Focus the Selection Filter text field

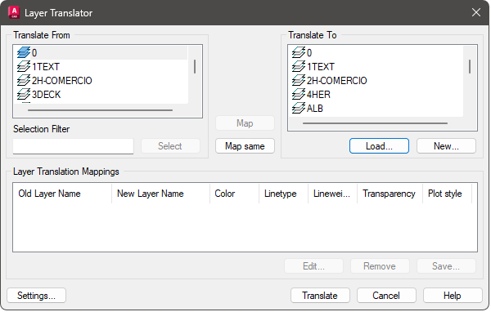tap(74, 146)
